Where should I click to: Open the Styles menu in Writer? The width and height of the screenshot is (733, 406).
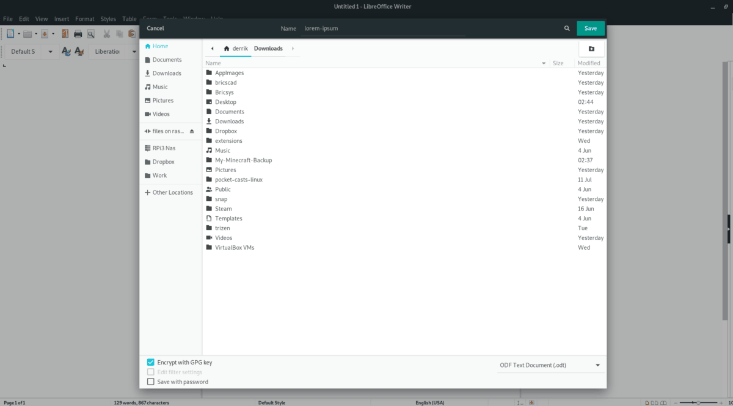[x=108, y=19]
